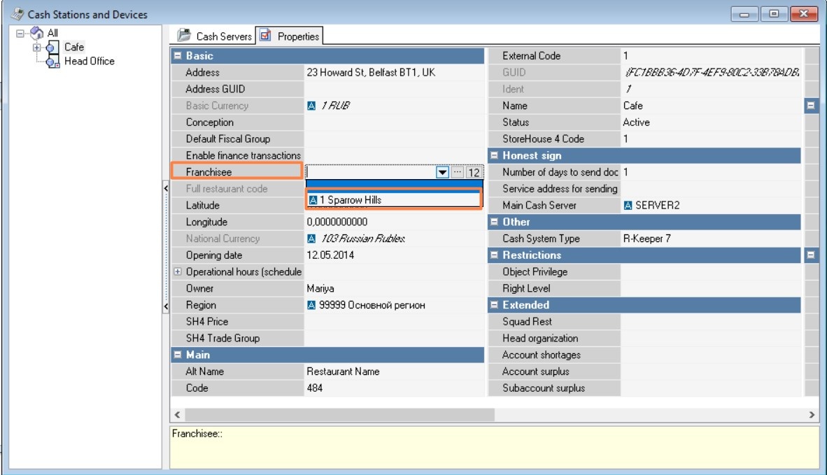The image size is (827, 475).
Task: Click the Basic Currency RUB icon
Action: tap(311, 106)
